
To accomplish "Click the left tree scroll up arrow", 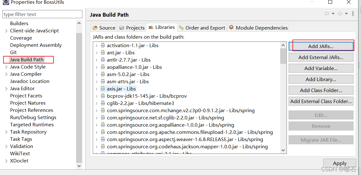I will click(79, 23).
